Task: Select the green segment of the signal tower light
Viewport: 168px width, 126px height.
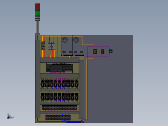Action: (x=37, y=13)
